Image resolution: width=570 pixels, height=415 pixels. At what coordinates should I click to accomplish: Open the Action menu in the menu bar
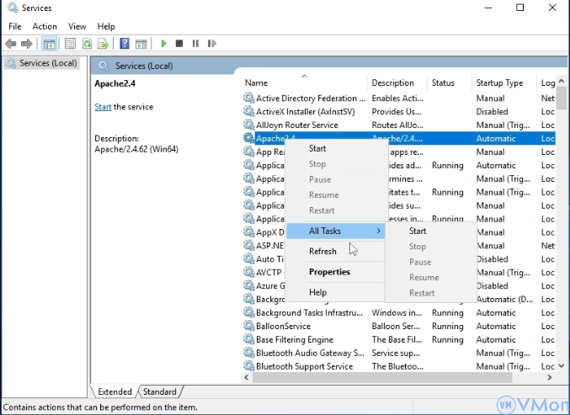click(45, 26)
